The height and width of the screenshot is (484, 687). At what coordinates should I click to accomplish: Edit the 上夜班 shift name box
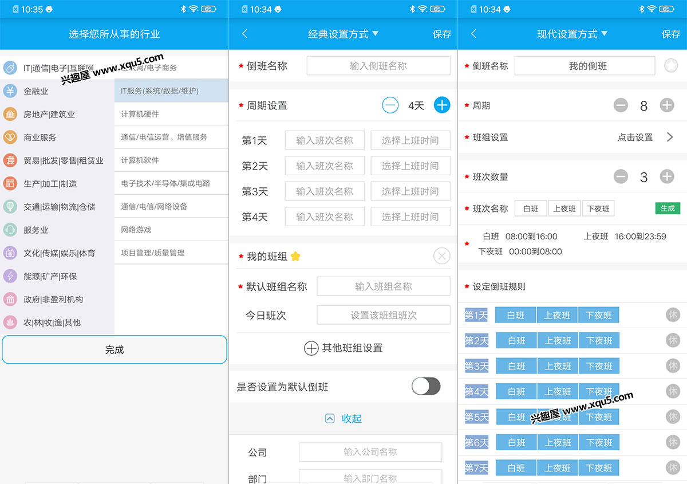[564, 208]
